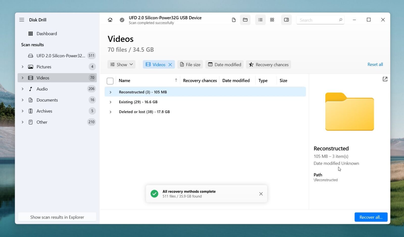Select the Pictures category in sidebar

(44, 67)
